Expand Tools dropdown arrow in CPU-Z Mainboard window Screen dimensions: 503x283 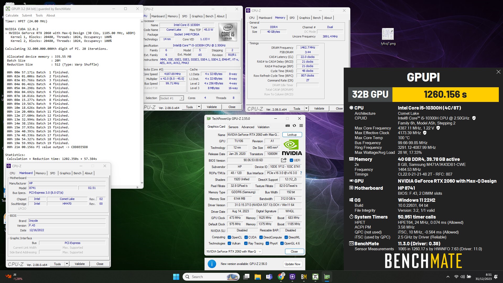coord(67,264)
